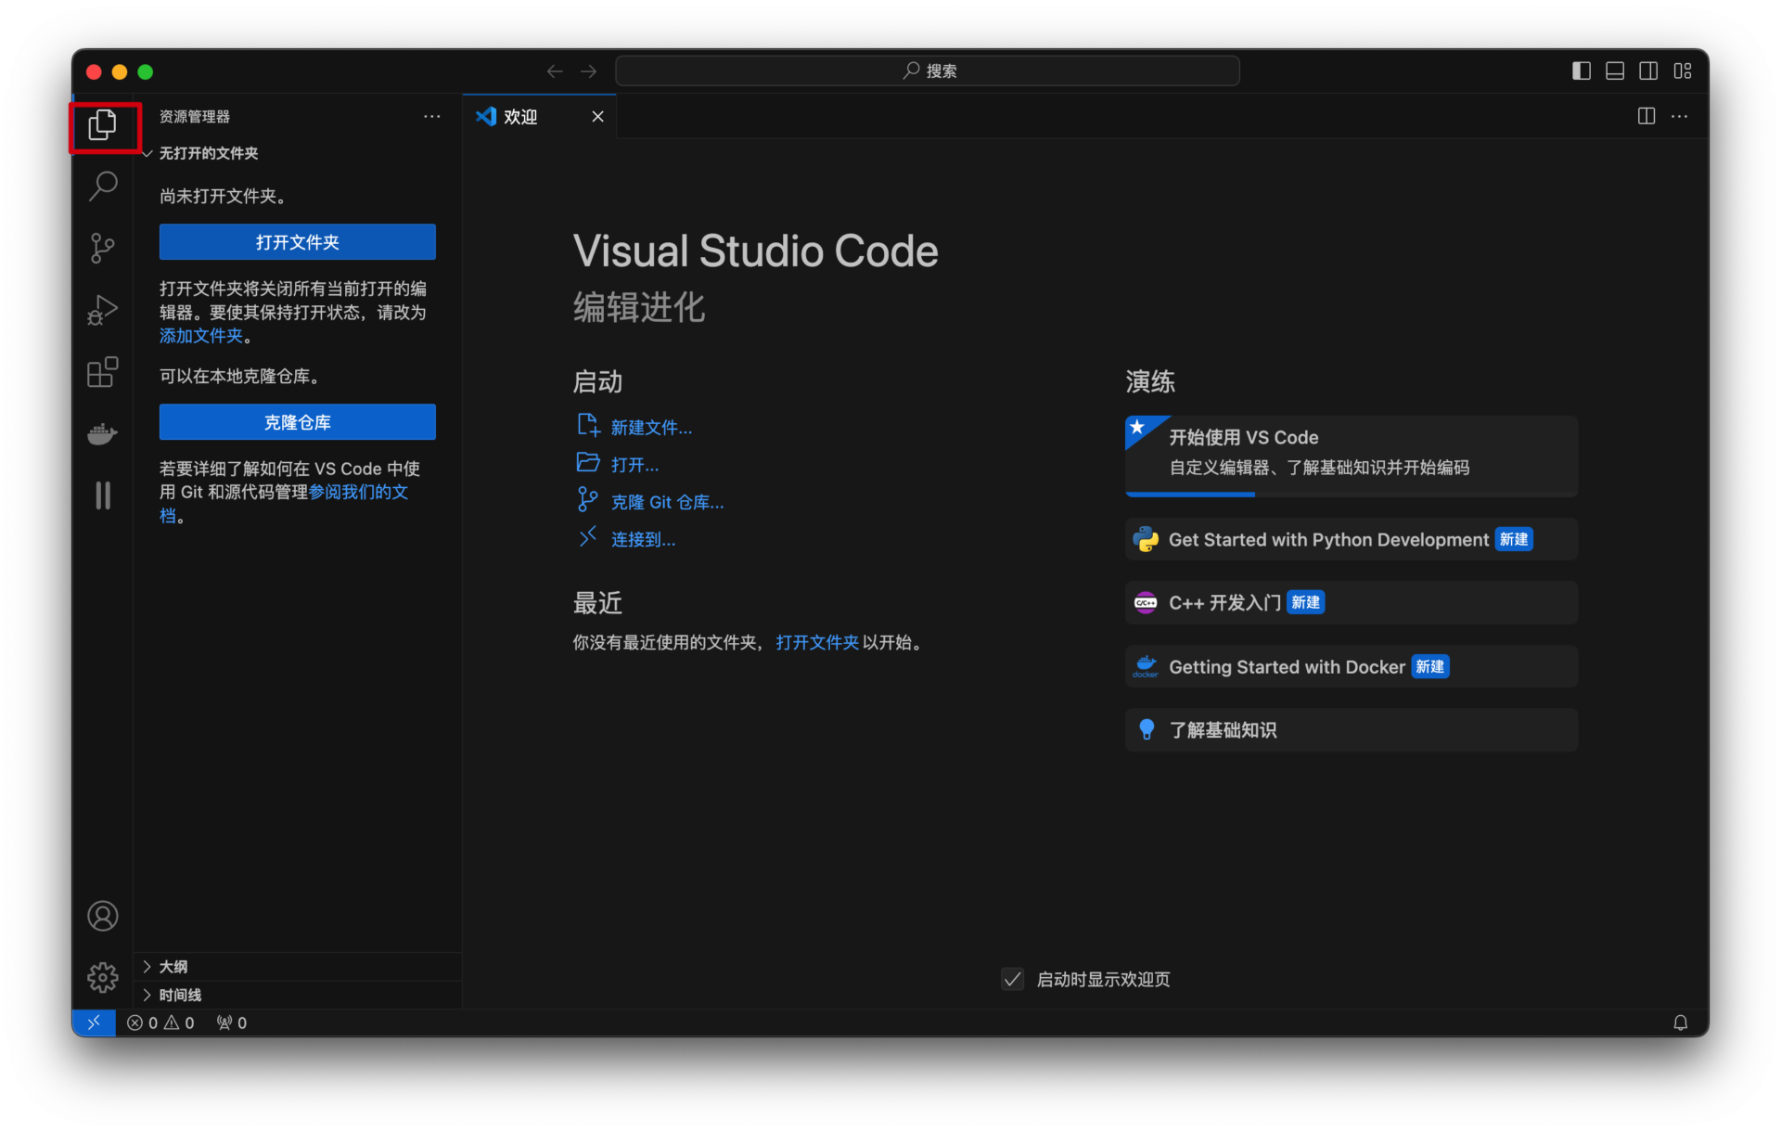This screenshot has height=1132, width=1781.
Task: Click 克隆 Git 仓库... link
Action: (x=667, y=502)
